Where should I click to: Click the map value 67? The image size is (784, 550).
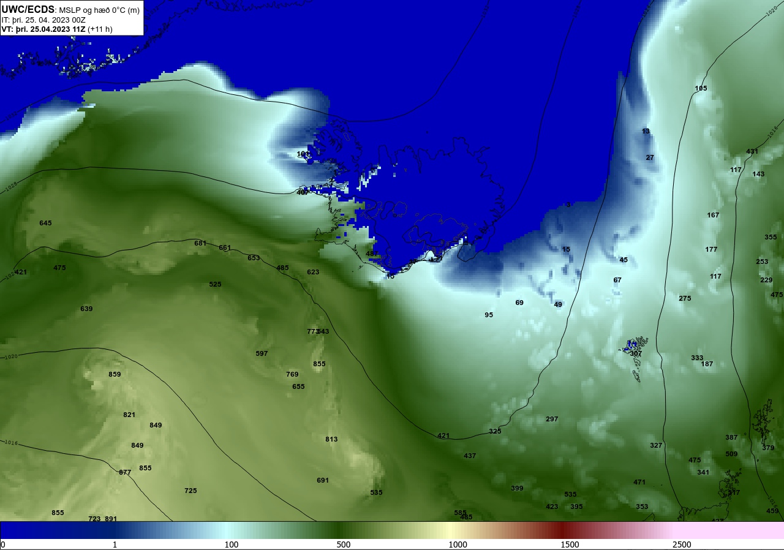click(x=617, y=280)
